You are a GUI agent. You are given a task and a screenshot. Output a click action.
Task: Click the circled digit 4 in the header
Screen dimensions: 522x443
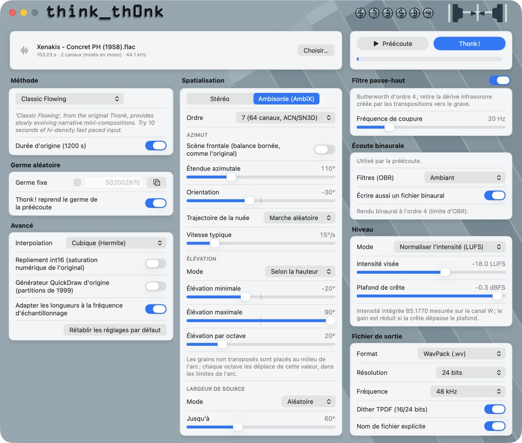(x=428, y=13)
